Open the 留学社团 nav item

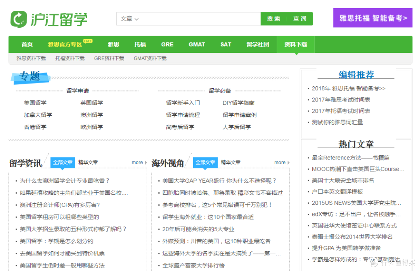tap(258, 45)
